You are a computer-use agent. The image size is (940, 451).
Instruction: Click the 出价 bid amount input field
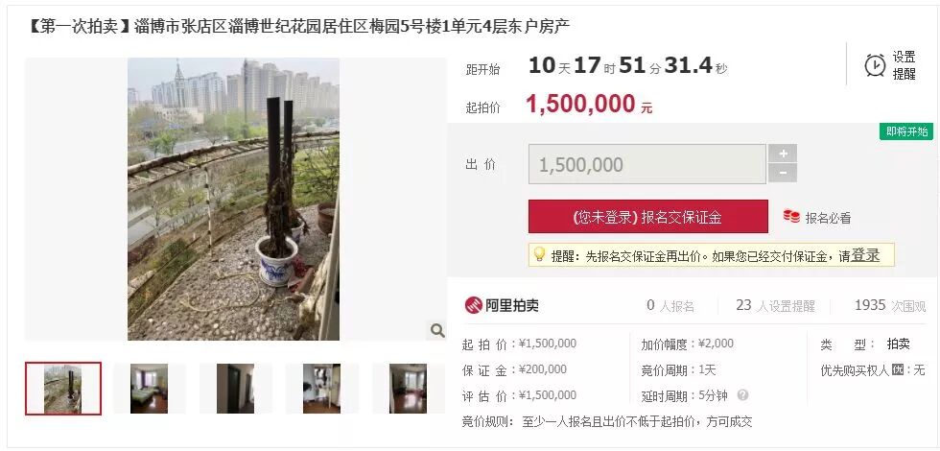pyautogui.click(x=647, y=164)
